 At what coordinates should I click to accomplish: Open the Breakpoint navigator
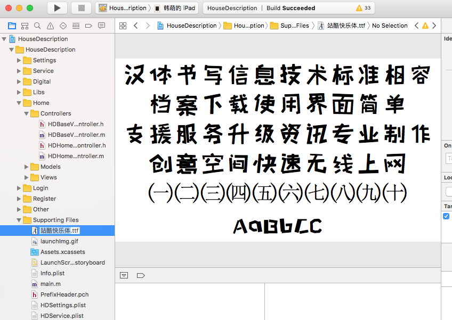88,26
